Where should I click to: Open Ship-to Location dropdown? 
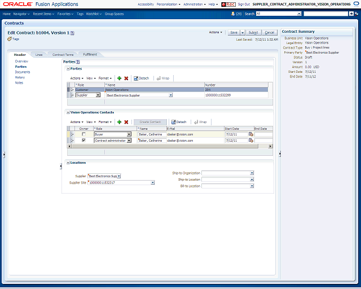pyautogui.click(x=252, y=179)
